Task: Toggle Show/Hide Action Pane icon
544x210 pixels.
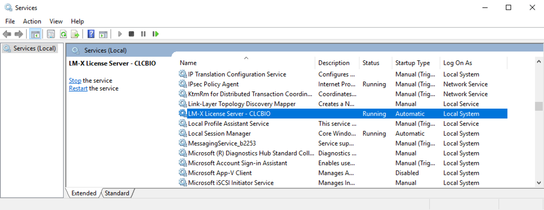Action: (103, 34)
